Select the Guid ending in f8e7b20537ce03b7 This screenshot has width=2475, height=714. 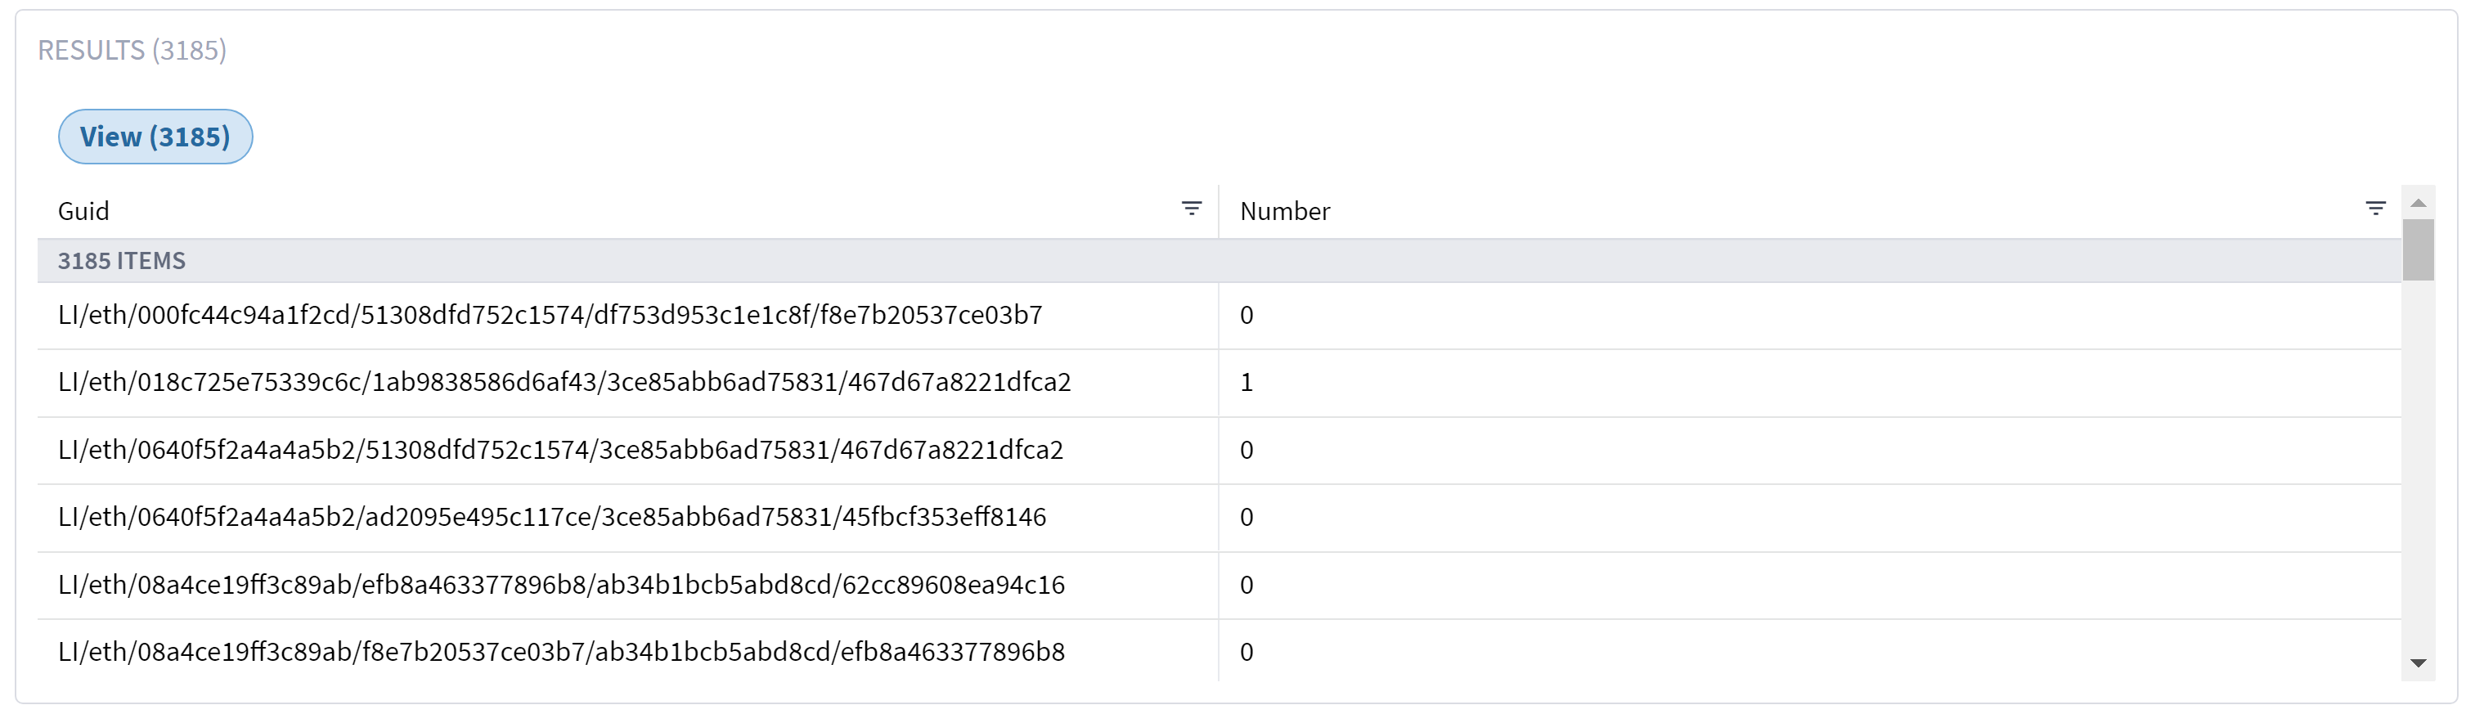tap(550, 315)
